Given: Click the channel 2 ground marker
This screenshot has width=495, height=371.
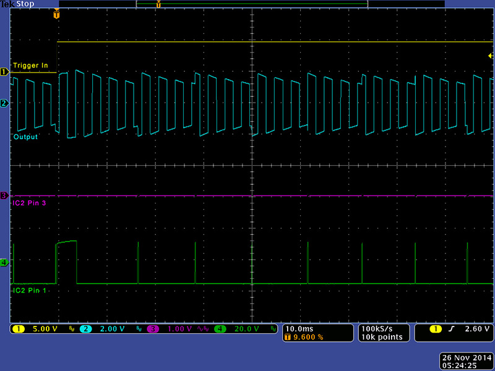Looking at the screenshot, I should pyautogui.click(x=4, y=103).
